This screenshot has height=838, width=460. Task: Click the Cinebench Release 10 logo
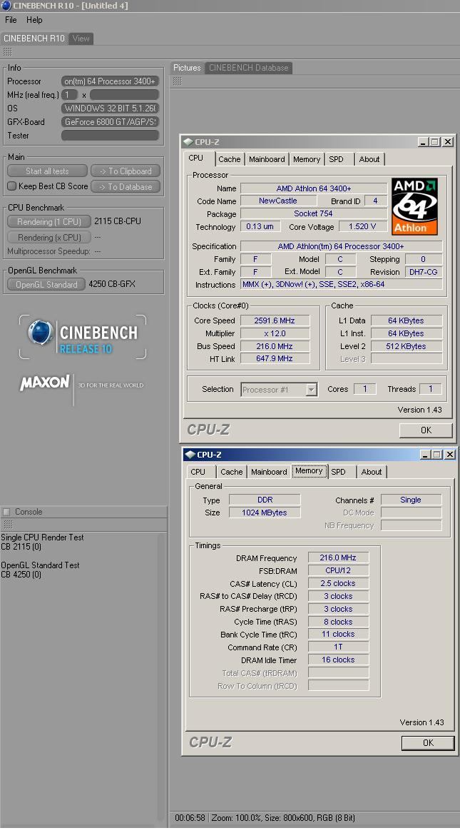[x=83, y=337]
